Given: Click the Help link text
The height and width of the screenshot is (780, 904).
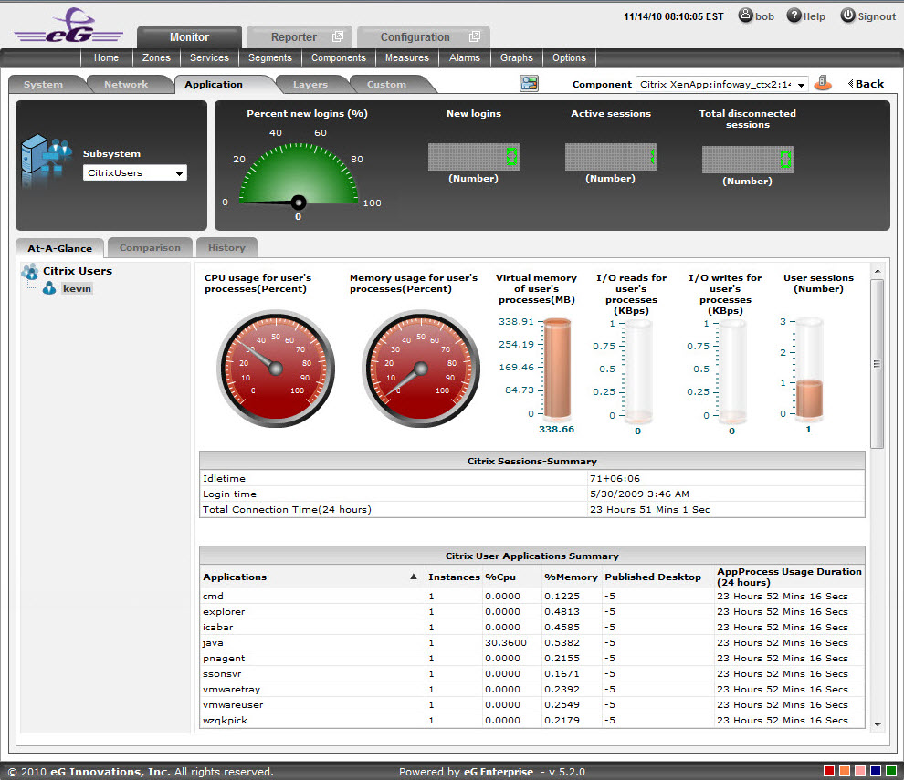Looking at the screenshot, I should click(815, 16).
